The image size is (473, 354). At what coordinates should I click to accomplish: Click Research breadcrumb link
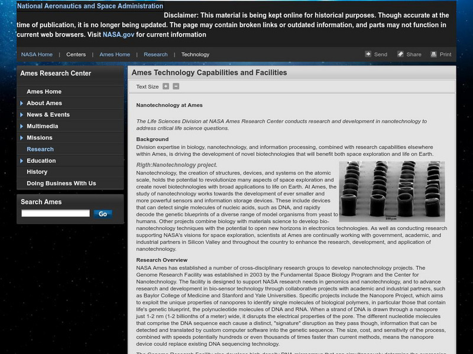(x=155, y=54)
